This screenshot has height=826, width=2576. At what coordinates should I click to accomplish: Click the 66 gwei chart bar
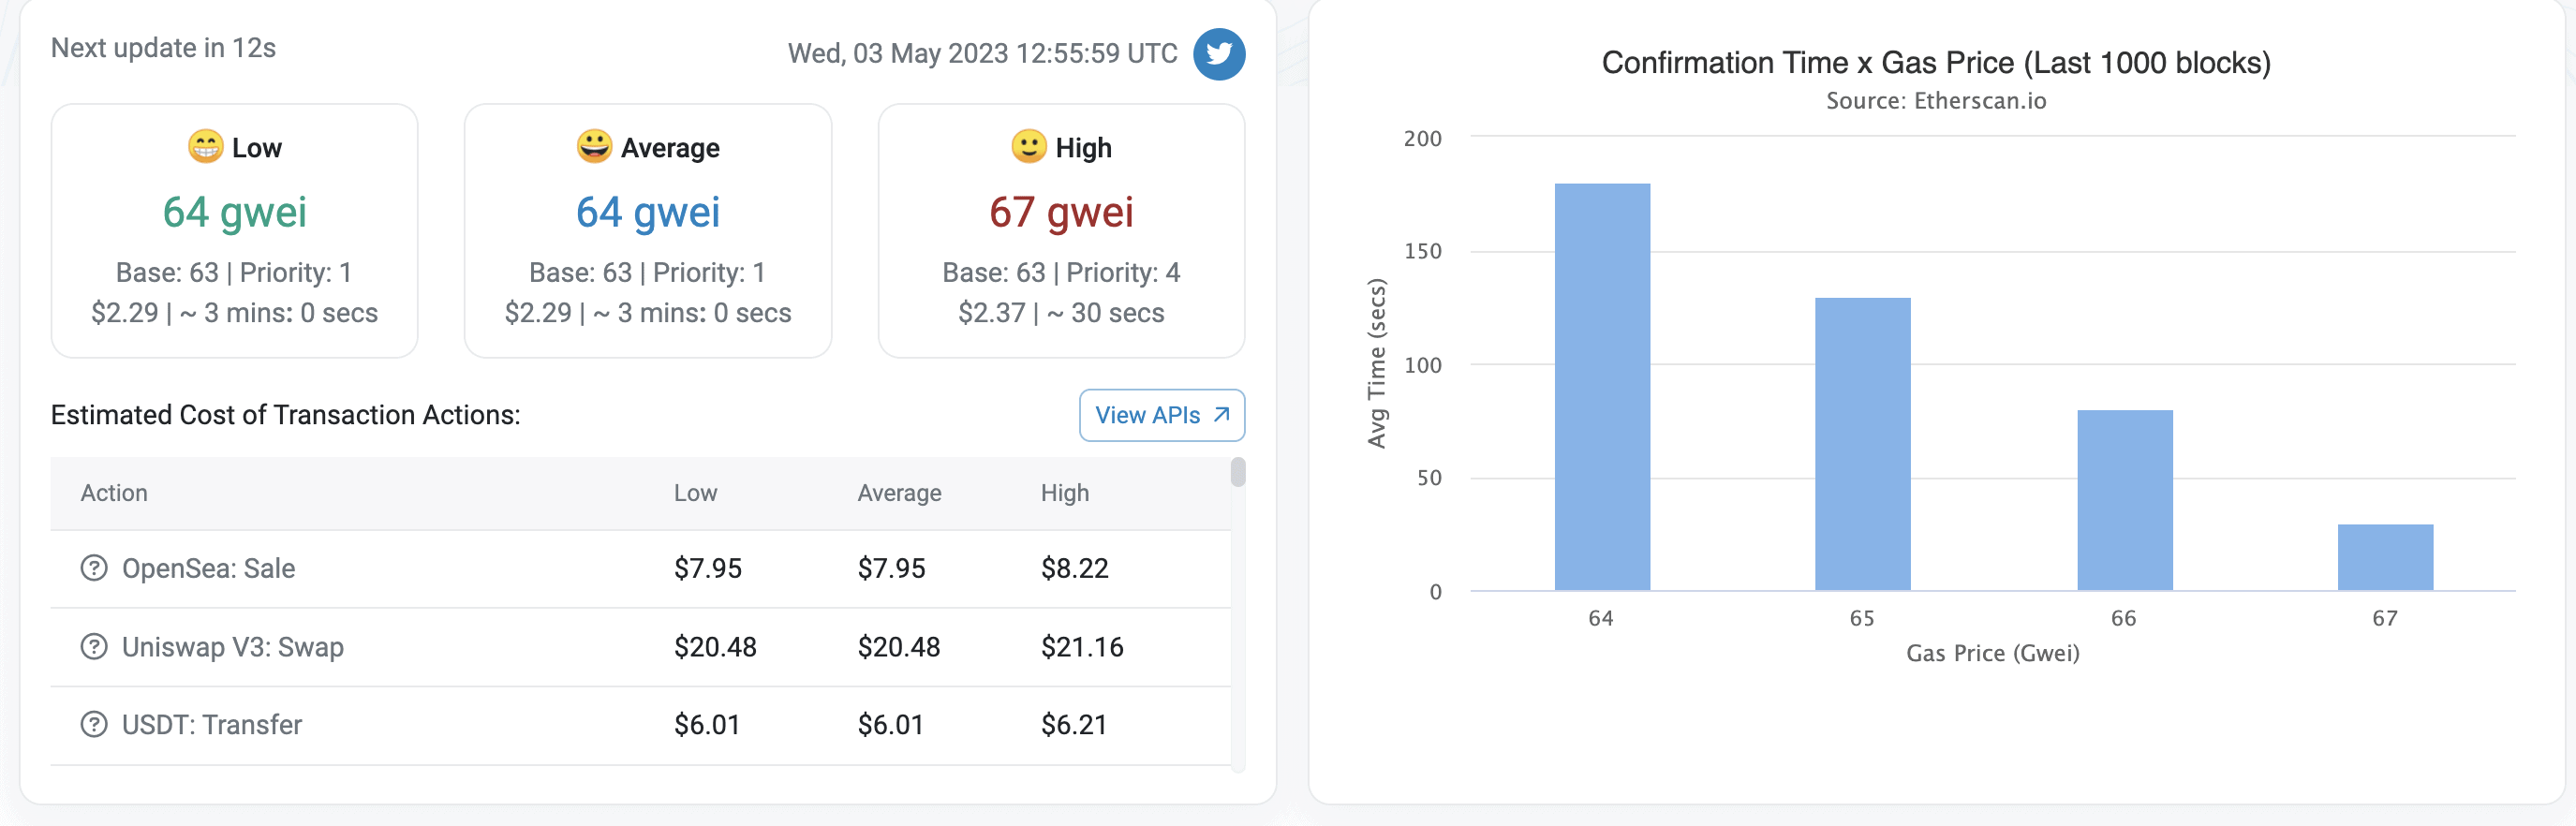pyautogui.click(x=2124, y=500)
